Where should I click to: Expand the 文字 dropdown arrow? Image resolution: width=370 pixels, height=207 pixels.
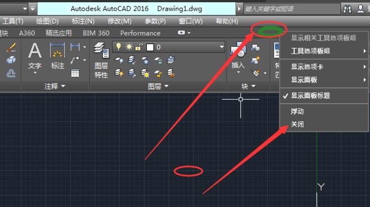tap(35, 73)
